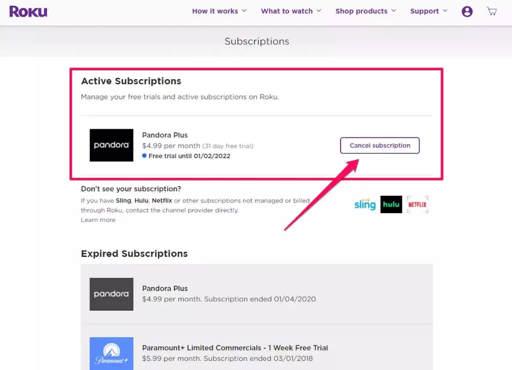Screen dimensions: 512x370
Task: Click the Pandora logo in Expired Subscriptions
Action: tap(111, 294)
